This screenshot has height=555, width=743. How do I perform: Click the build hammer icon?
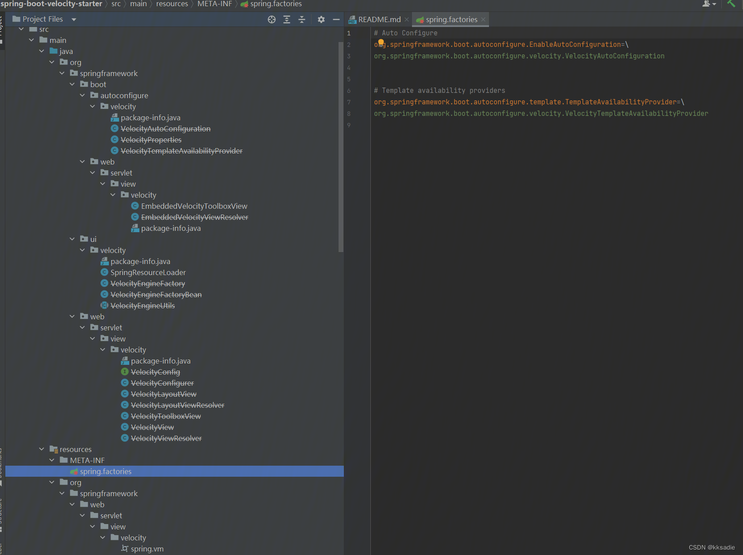(731, 3)
